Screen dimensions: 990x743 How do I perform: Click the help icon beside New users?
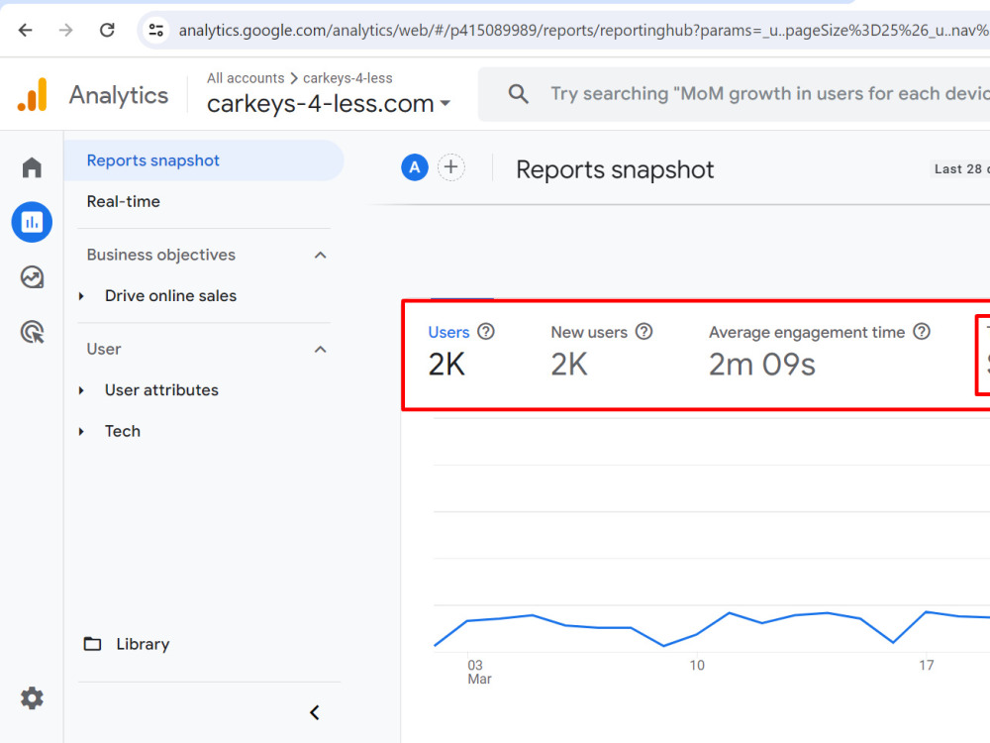[643, 331]
